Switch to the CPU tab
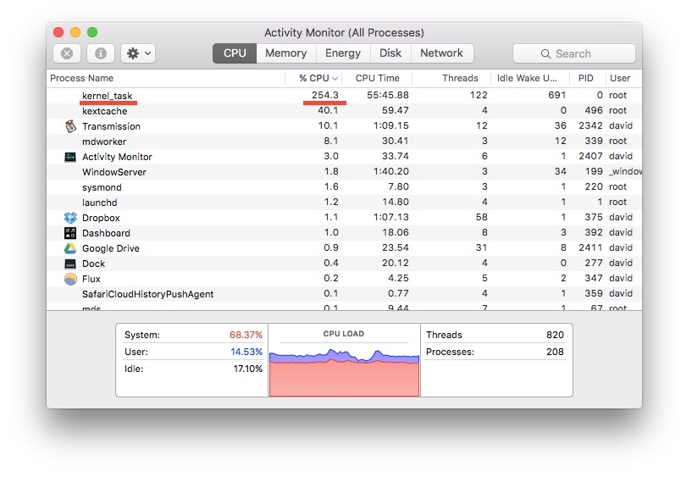The height and width of the screenshot is (483, 692). coord(235,53)
